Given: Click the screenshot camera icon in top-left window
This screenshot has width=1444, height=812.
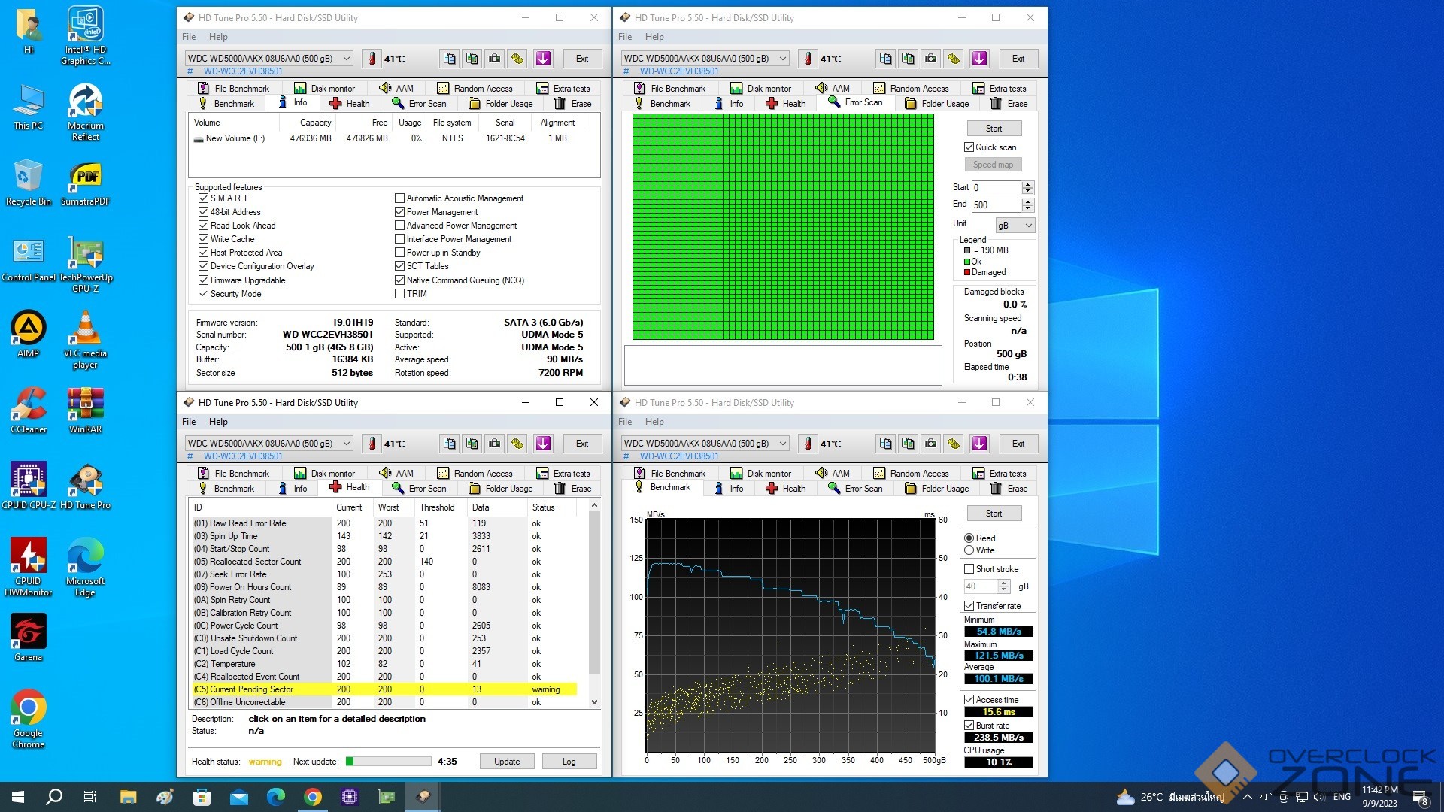Looking at the screenshot, I should point(494,59).
